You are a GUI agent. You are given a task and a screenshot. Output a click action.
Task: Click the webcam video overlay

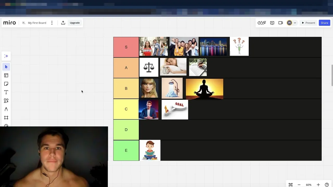tap(54, 157)
